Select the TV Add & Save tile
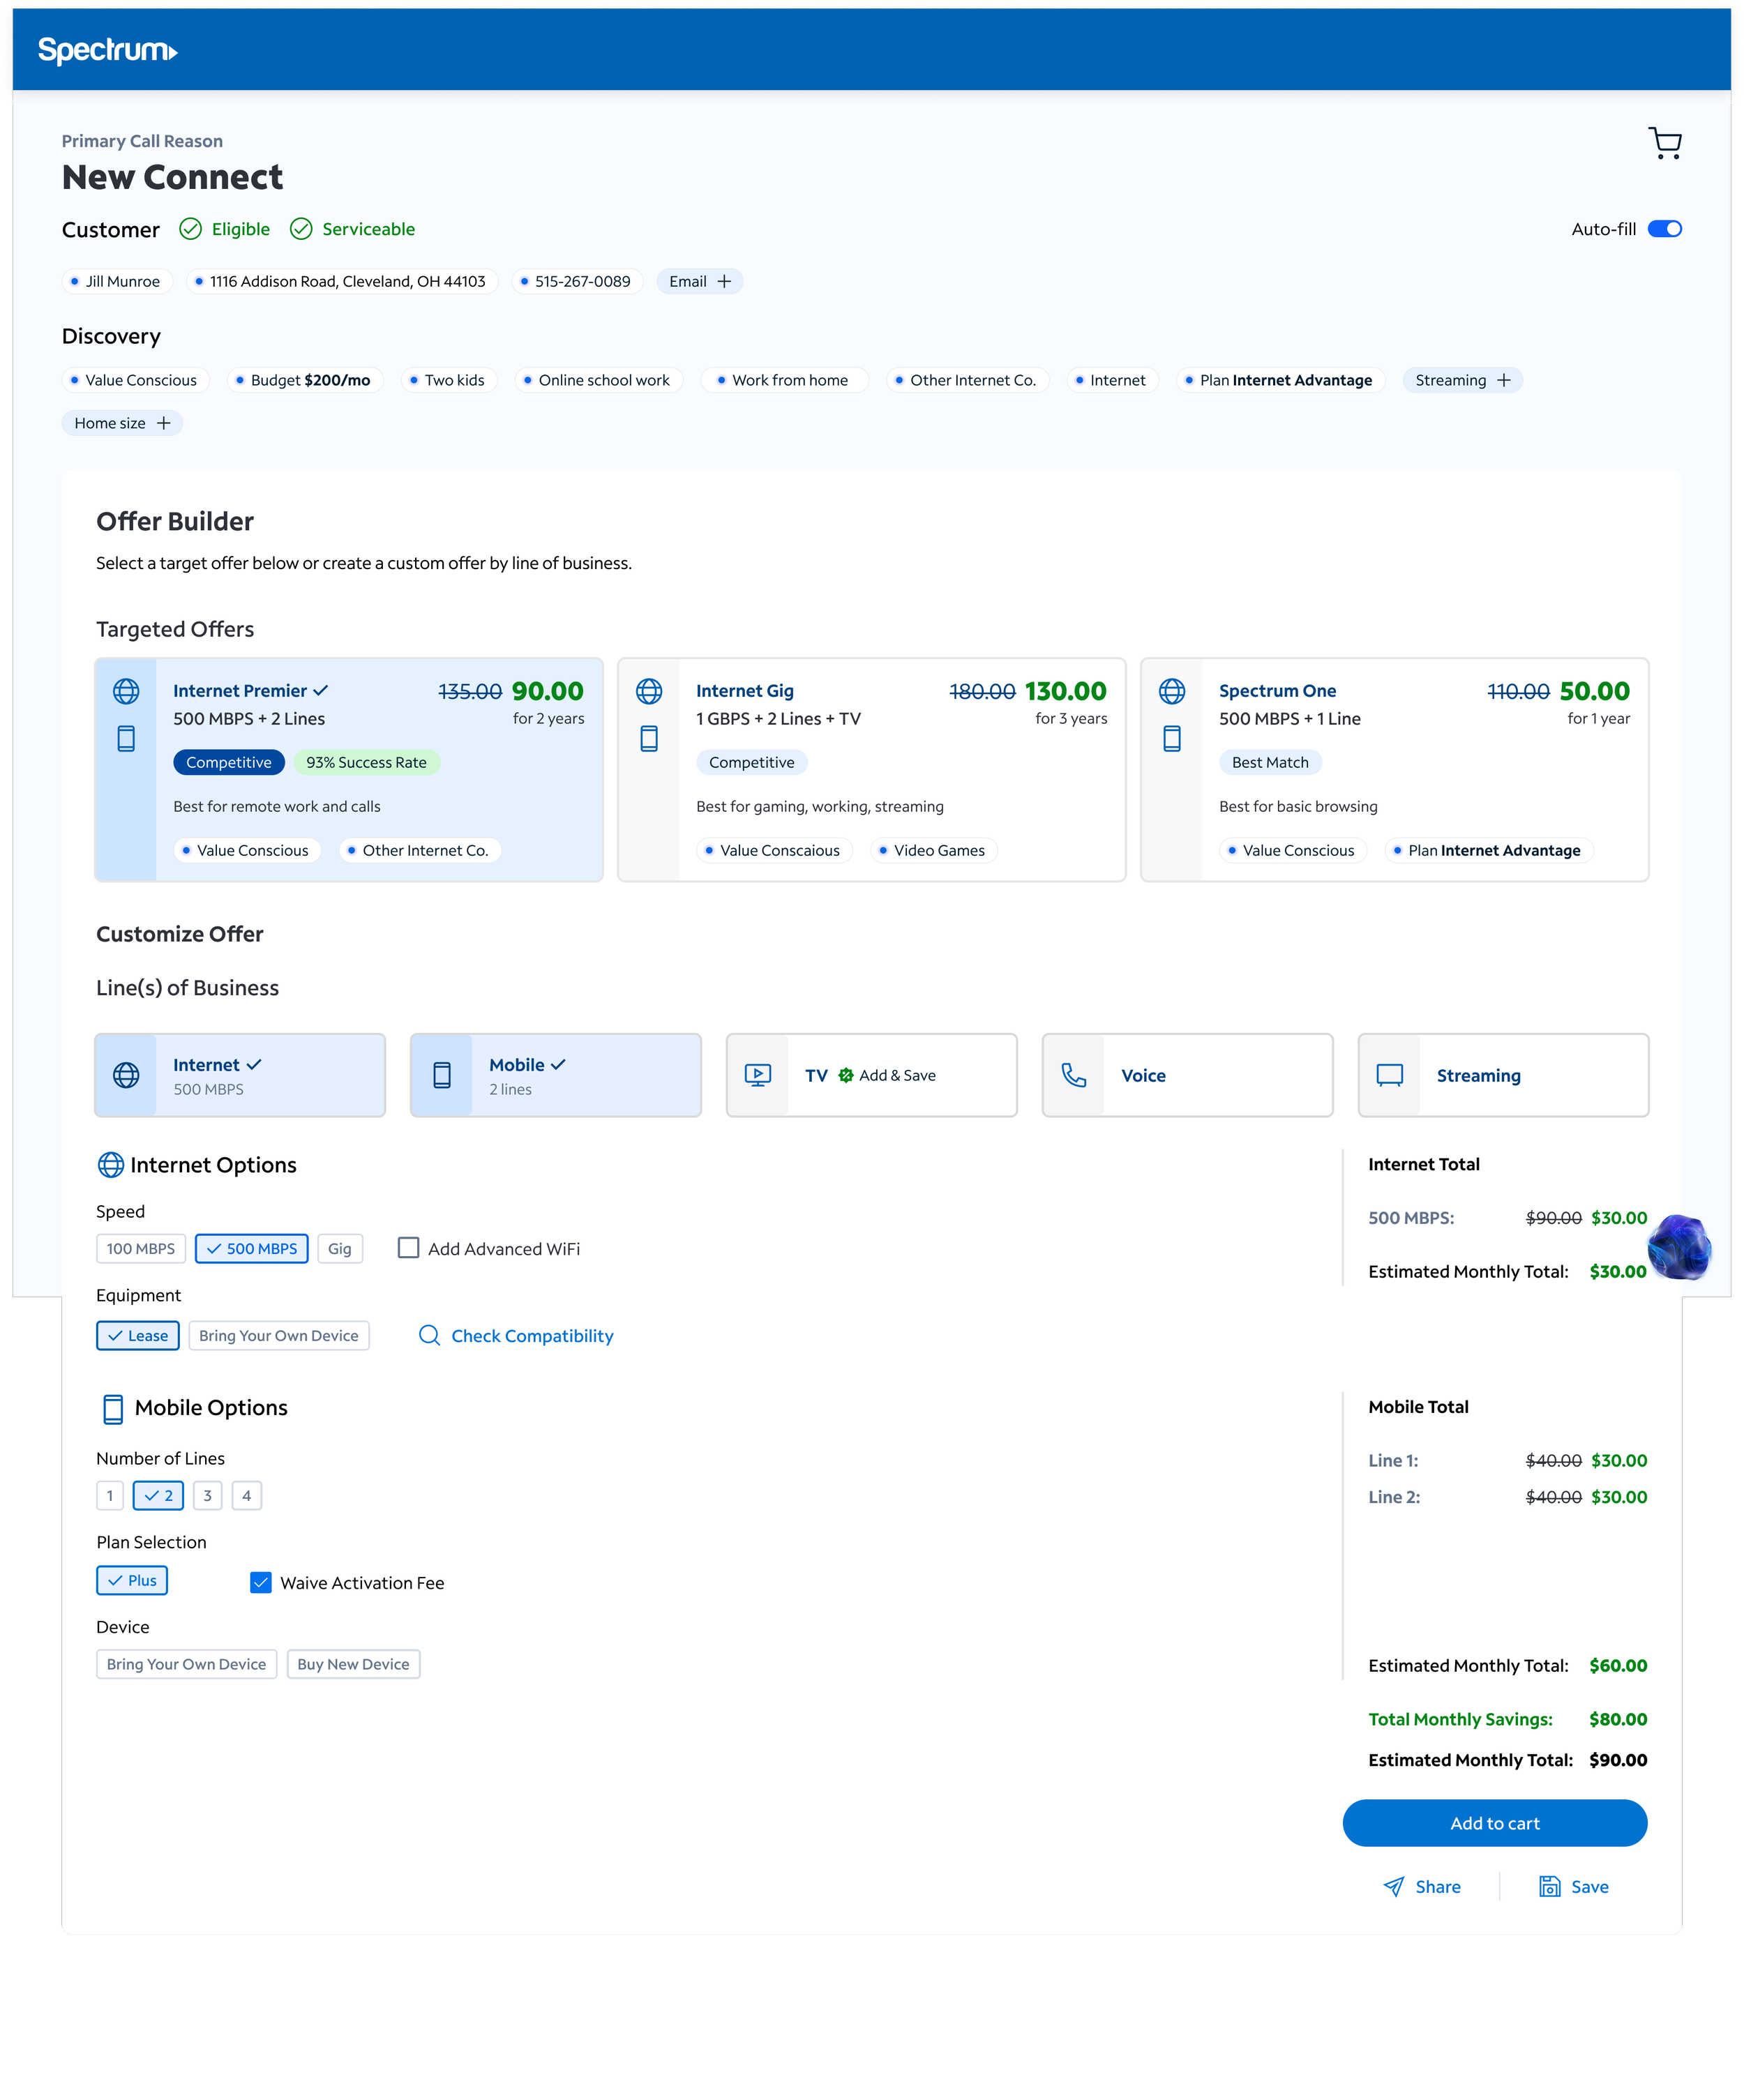1744x2100 pixels. click(872, 1076)
